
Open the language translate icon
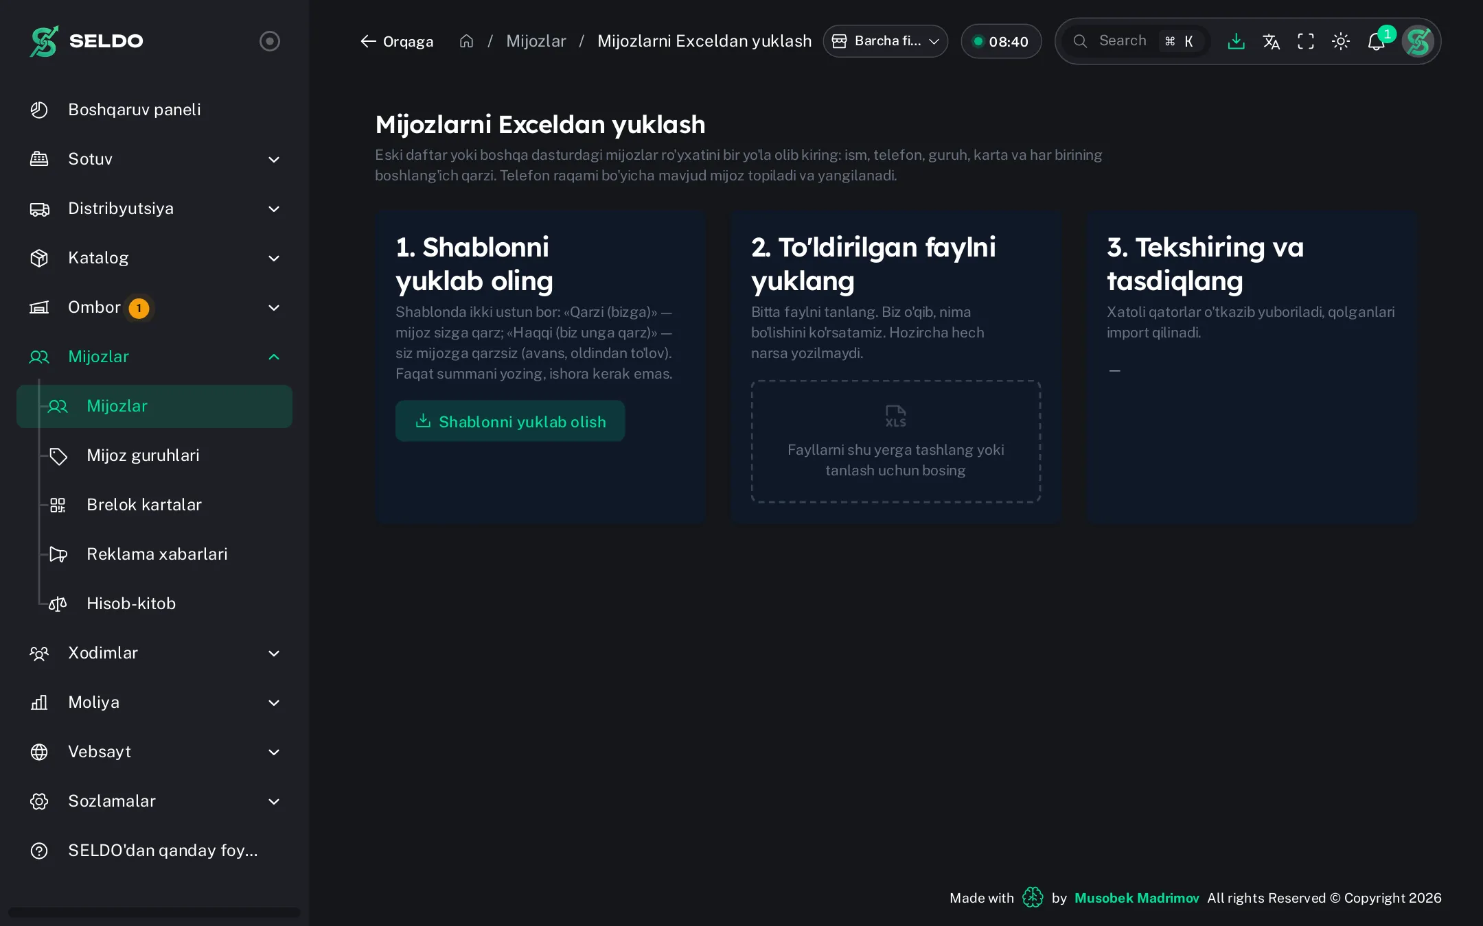click(x=1271, y=41)
